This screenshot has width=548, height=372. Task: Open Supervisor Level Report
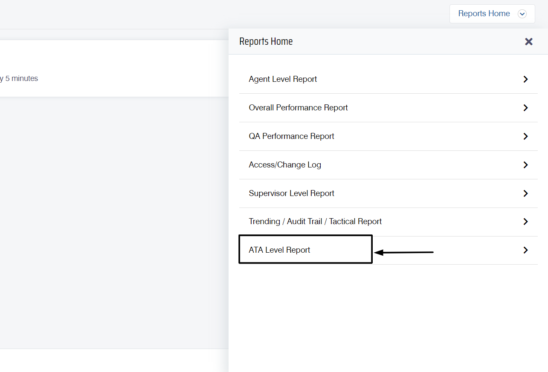point(388,193)
